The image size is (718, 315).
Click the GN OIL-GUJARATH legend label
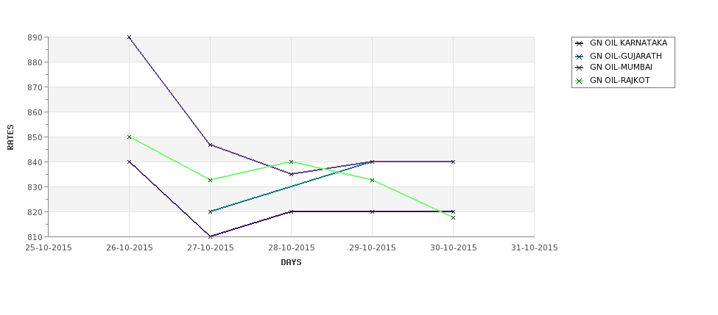pos(626,56)
